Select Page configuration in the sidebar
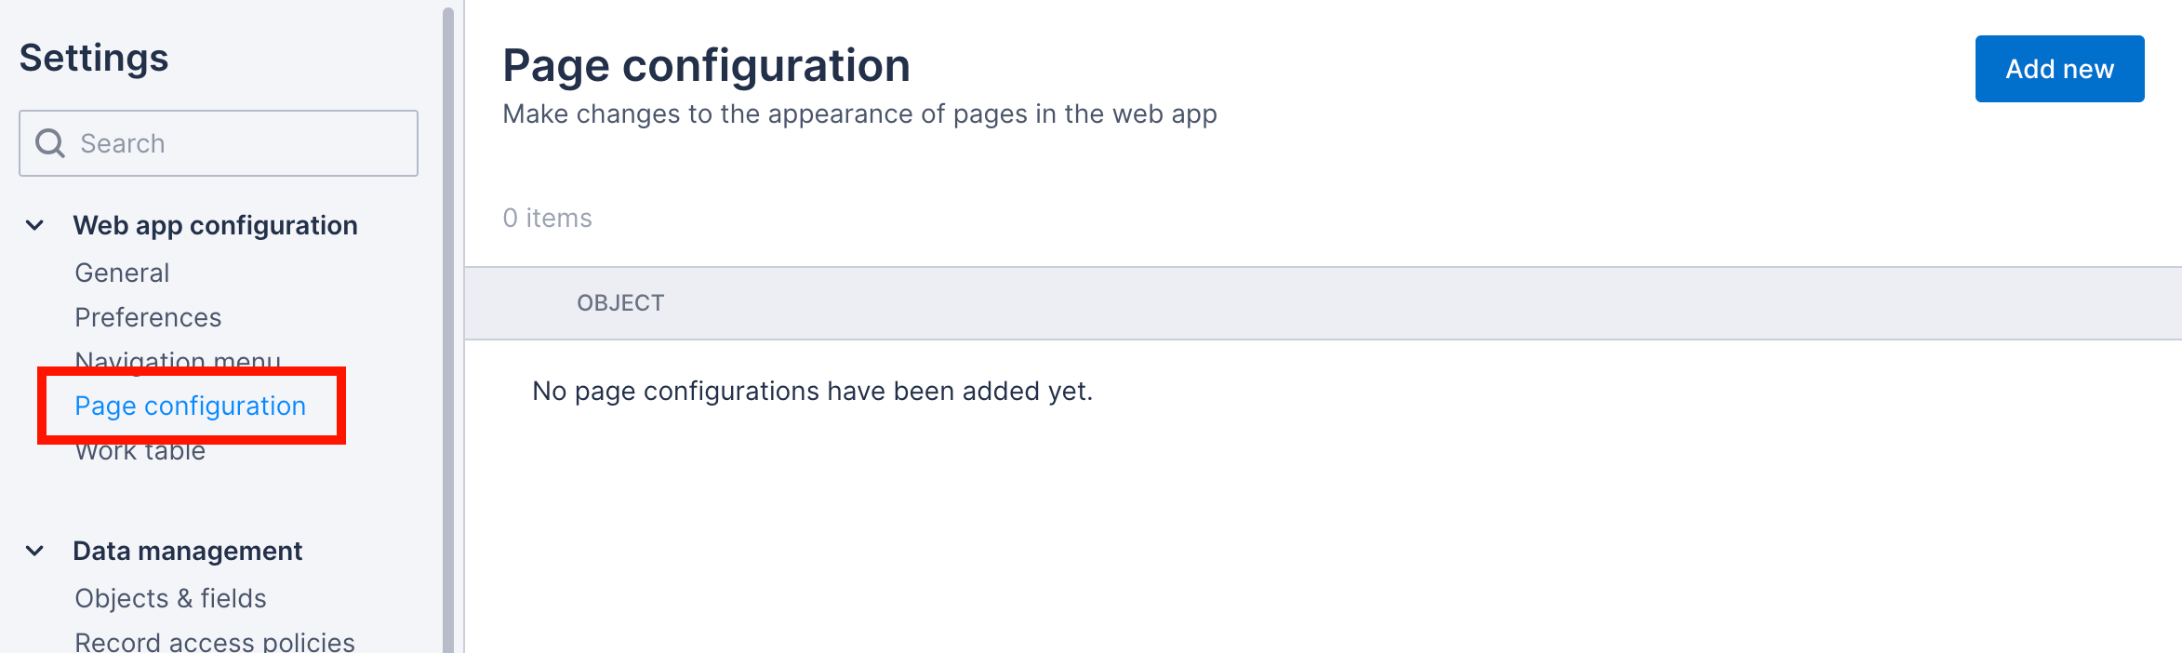Image resolution: width=2182 pixels, height=653 pixels. (191, 406)
